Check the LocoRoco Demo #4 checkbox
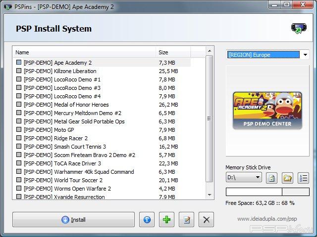Screen dimensions: 317x237 tap(19, 96)
